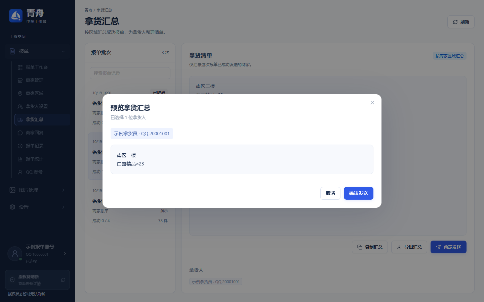
Task: Click the 按商家区域汇总 tag
Action: (x=450, y=56)
